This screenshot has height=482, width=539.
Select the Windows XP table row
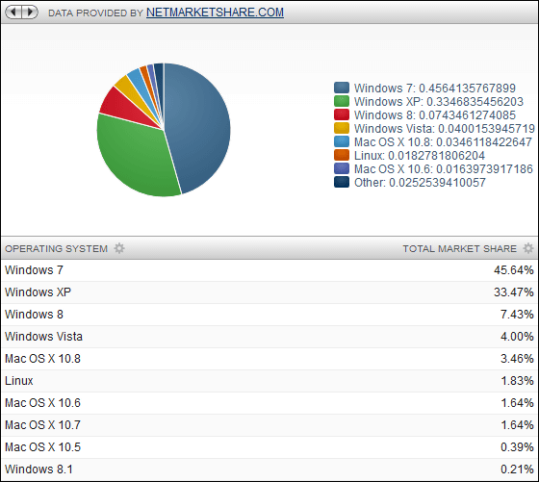[x=269, y=292]
